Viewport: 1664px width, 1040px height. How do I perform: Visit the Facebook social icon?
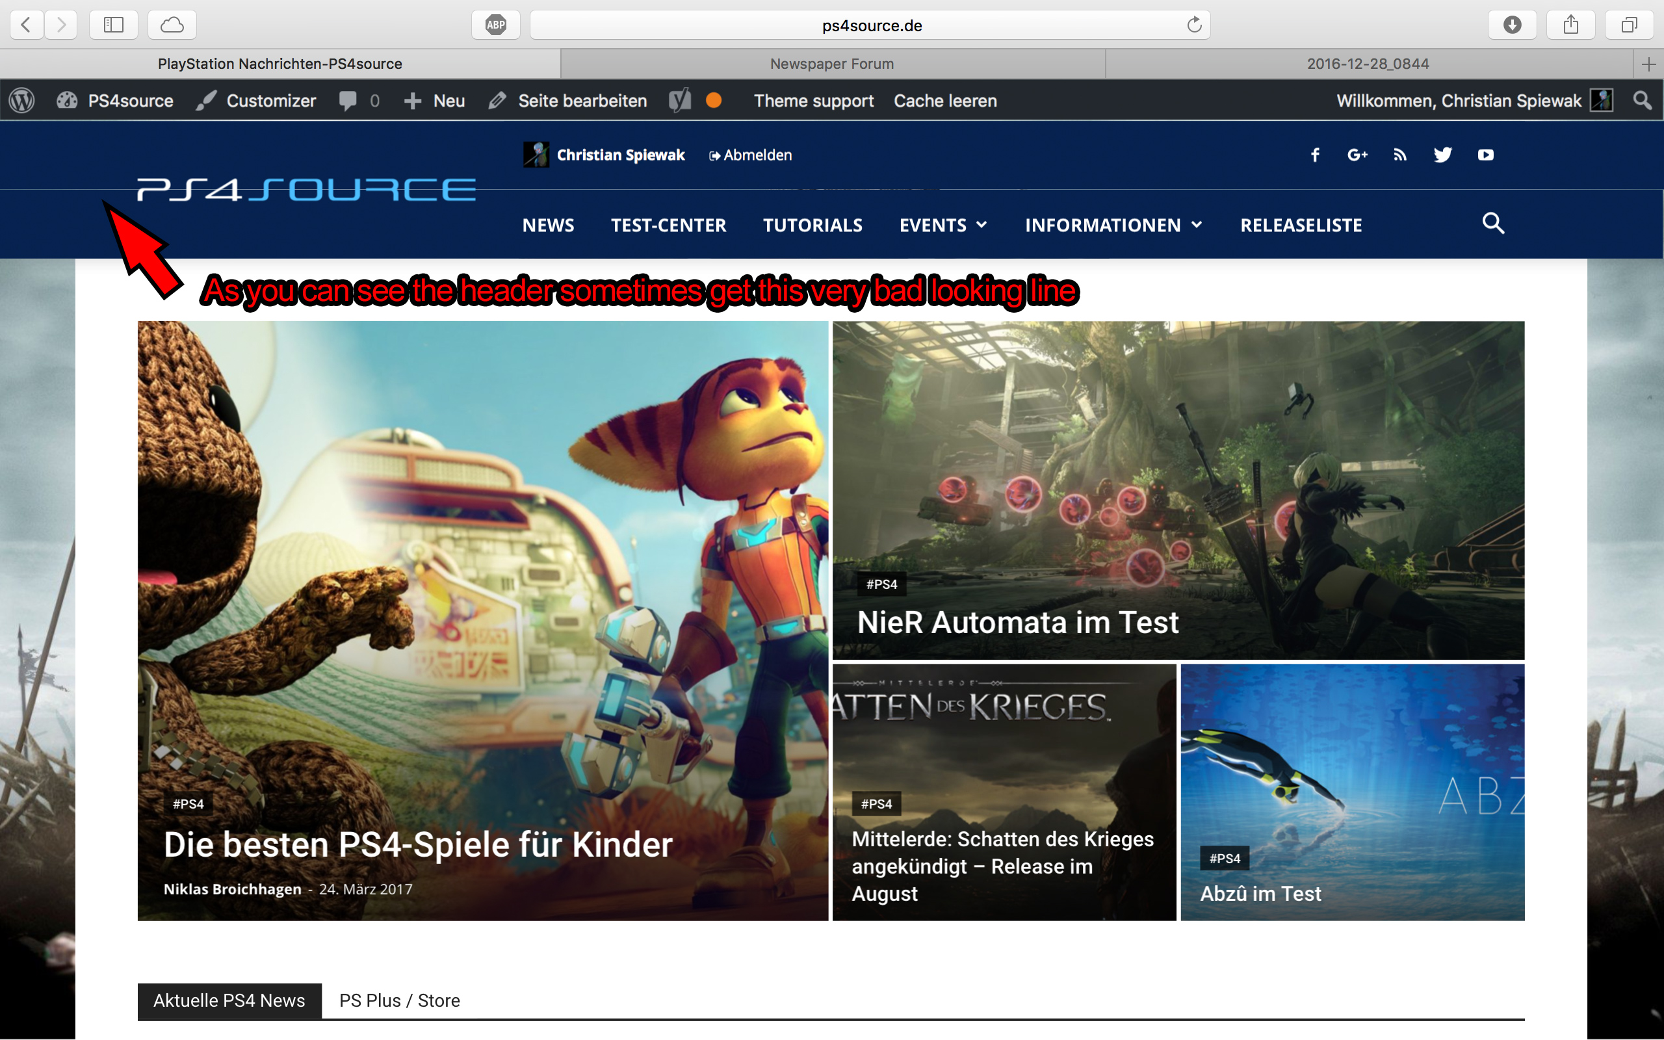pyautogui.click(x=1315, y=155)
